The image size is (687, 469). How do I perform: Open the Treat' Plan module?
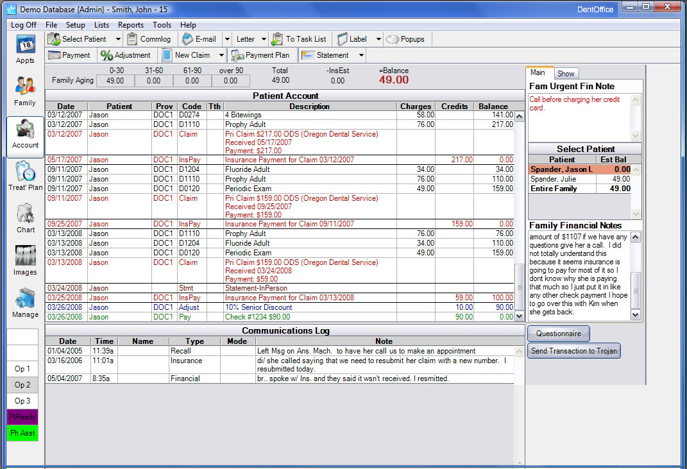click(25, 176)
